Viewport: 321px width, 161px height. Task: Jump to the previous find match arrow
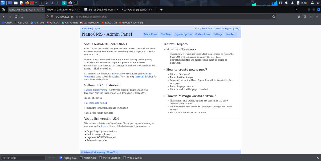pos(49,158)
